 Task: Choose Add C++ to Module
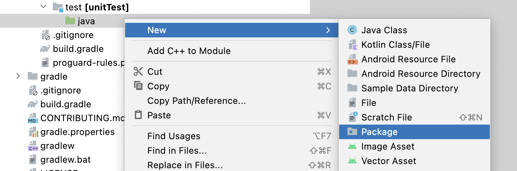pyautogui.click(x=189, y=51)
